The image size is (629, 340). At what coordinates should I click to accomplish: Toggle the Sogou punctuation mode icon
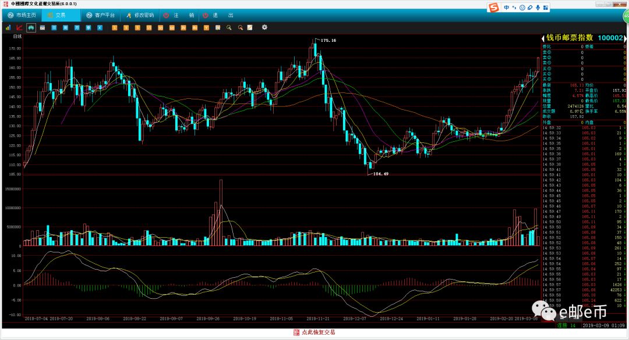[514, 8]
